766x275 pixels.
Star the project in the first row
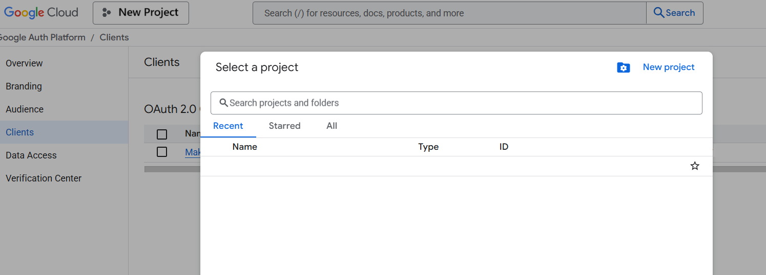[695, 166]
